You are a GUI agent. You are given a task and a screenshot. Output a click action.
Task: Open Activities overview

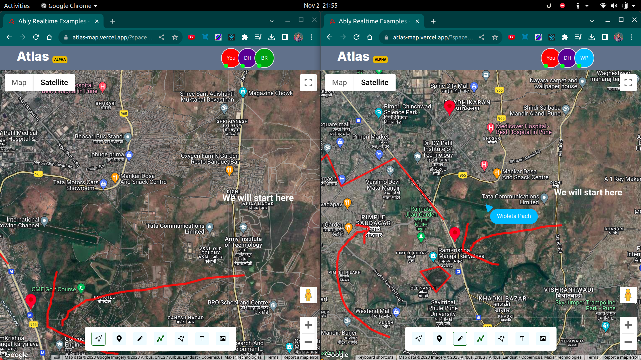click(17, 6)
